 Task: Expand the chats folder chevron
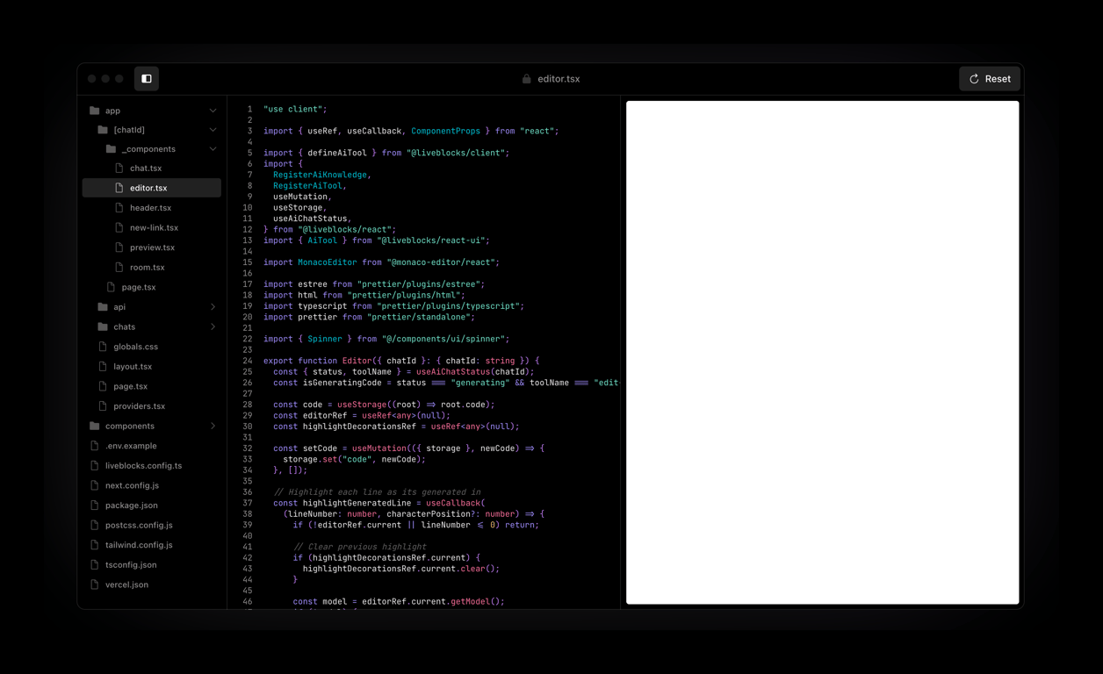click(213, 326)
